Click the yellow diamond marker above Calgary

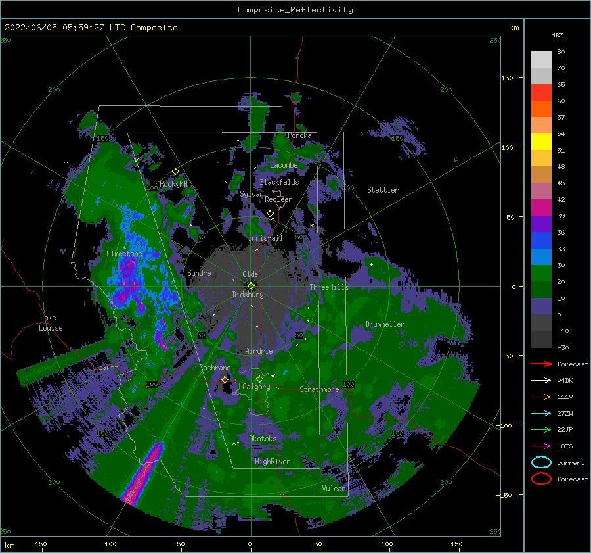pyautogui.click(x=259, y=379)
